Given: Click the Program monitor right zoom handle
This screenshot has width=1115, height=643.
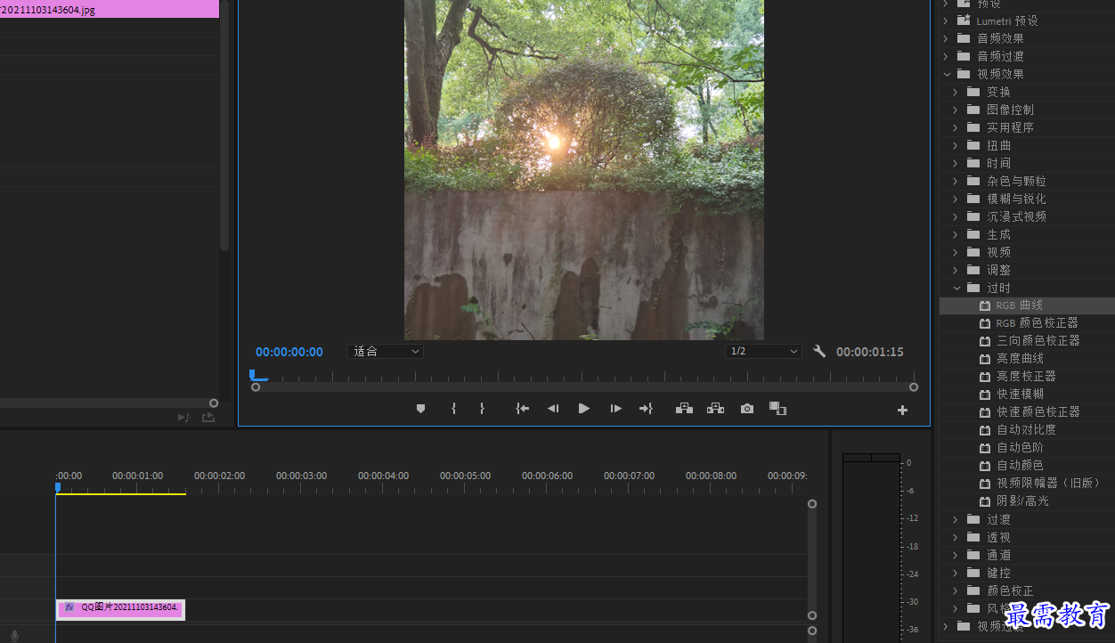Looking at the screenshot, I should pyautogui.click(x=914, y=387).
